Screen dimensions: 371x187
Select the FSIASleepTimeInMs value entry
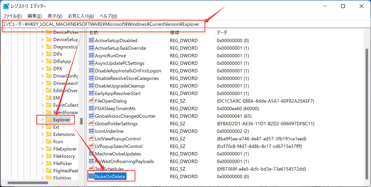115,108
